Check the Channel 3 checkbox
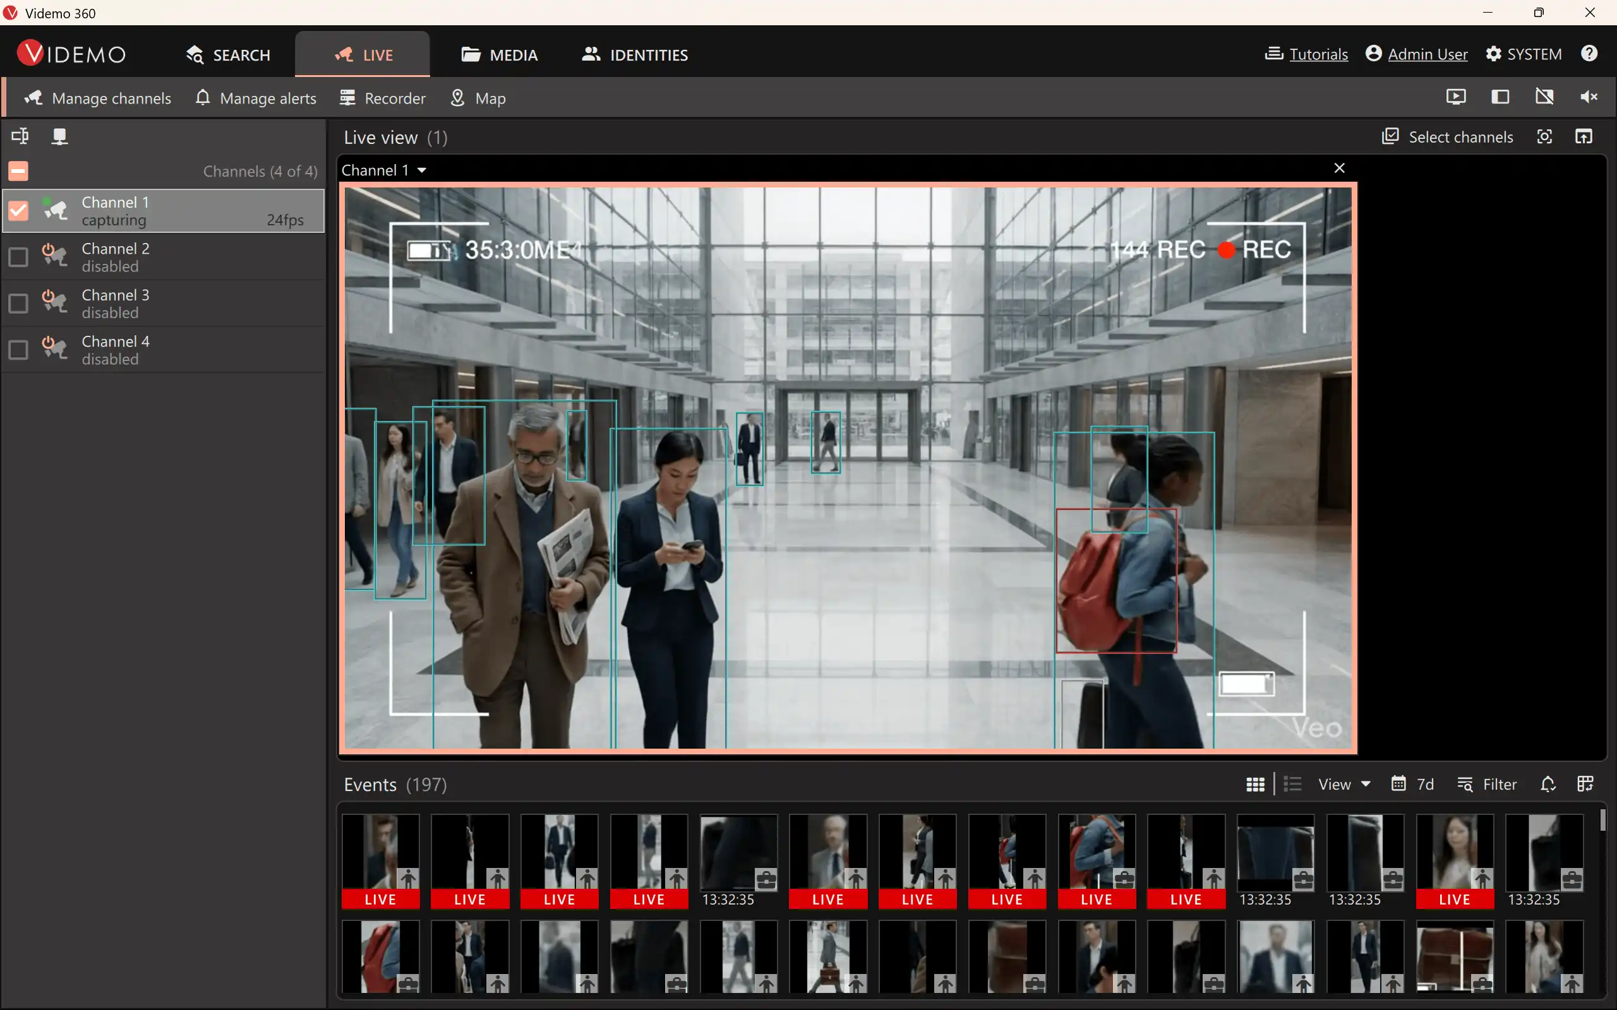 click(18, 303)
